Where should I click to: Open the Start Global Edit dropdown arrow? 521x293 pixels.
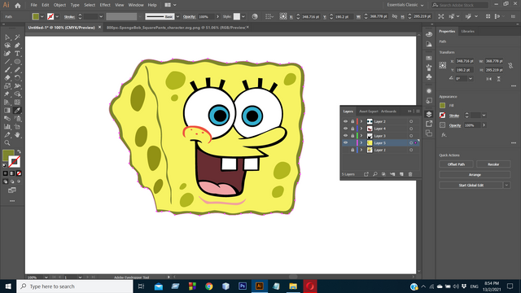point(506,185)
